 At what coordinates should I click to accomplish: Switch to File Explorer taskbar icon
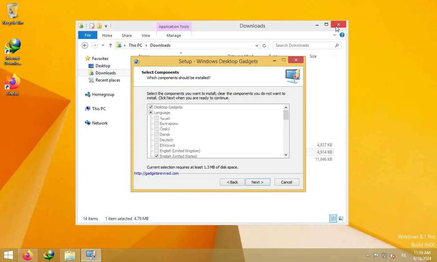click(x=70, y=255)
